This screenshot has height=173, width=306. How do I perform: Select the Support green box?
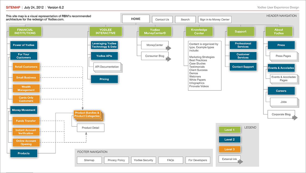(240, 31)
